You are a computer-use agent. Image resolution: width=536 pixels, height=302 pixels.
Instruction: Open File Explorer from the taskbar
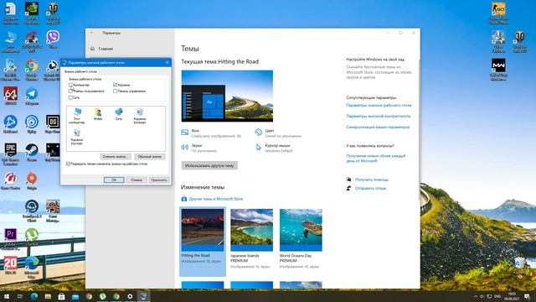[48, 296]
